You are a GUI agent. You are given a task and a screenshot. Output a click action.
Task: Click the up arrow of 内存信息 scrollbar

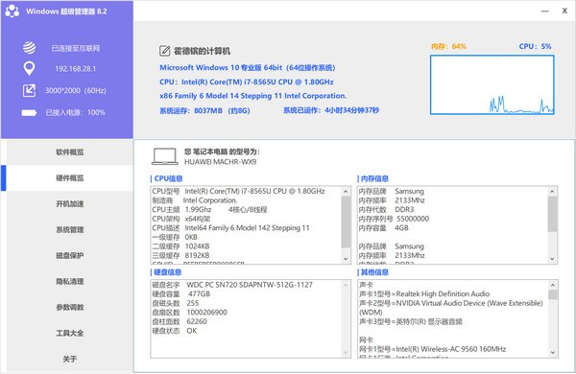tap(553, 191)
